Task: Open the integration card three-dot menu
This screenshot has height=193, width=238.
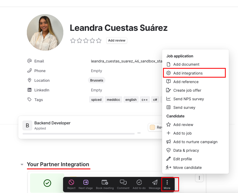Action: tap(199, 178)
